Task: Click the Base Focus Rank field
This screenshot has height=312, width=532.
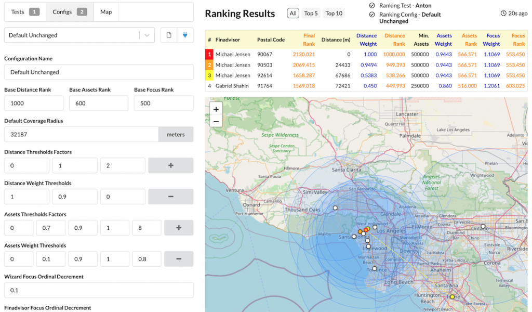Action: pyautogui.click(x=164, y=103)
